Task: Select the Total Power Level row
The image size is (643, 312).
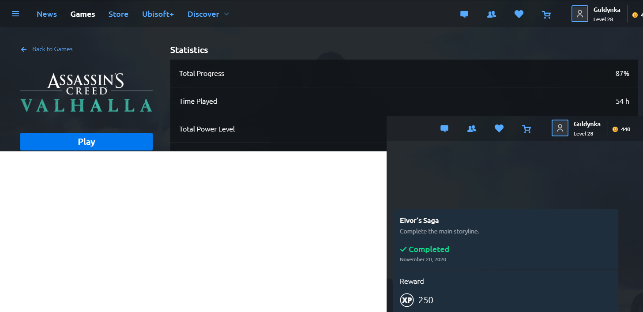Action: click(x=278, y=129)
